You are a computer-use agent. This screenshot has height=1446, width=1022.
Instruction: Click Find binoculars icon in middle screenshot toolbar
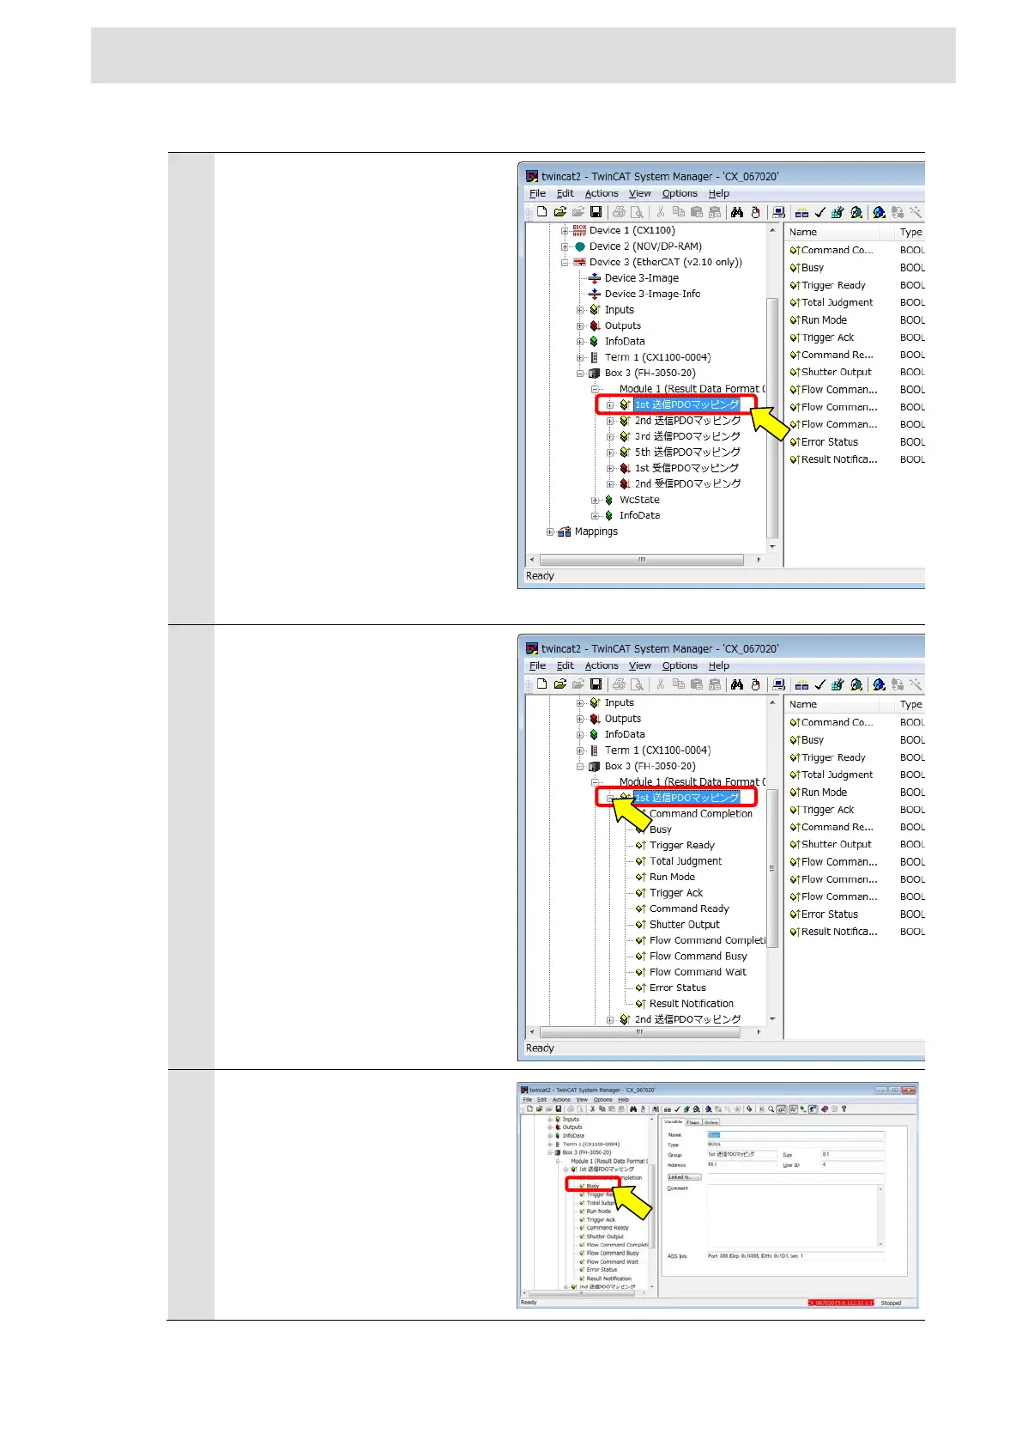tap(737, 684)
